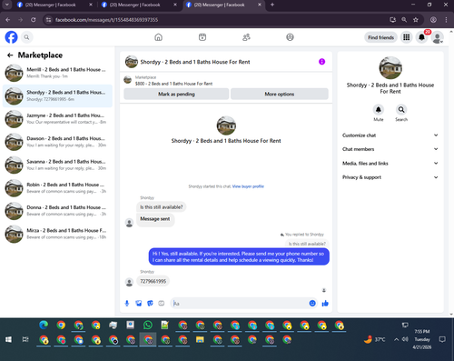
Task: Open the Dawson conversation
Action: click(57, 142)
